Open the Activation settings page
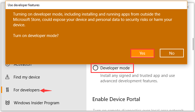 pos(22,65)
